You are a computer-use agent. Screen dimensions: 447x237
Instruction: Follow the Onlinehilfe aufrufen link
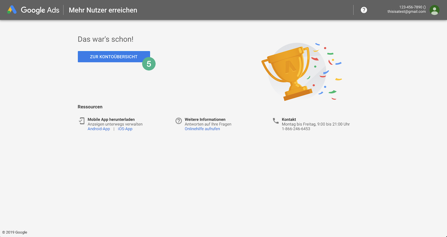click(x=202, y=129)
